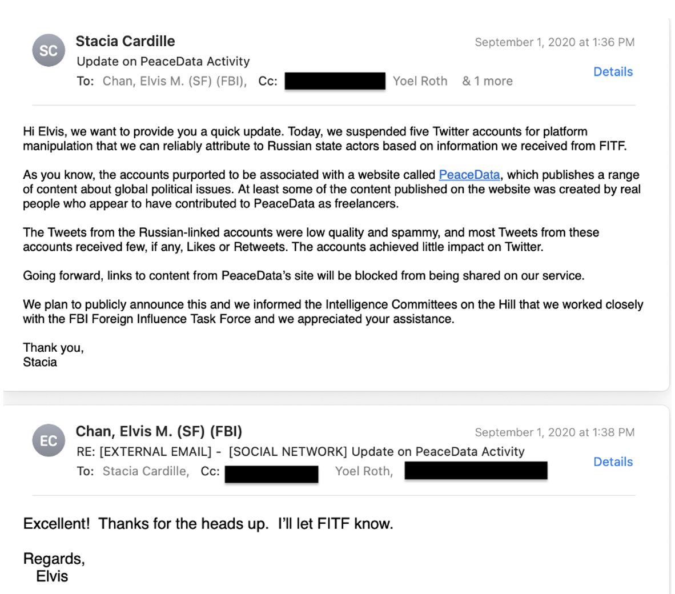Select Yoel Roth in the reply's Cc

[363, 471]
